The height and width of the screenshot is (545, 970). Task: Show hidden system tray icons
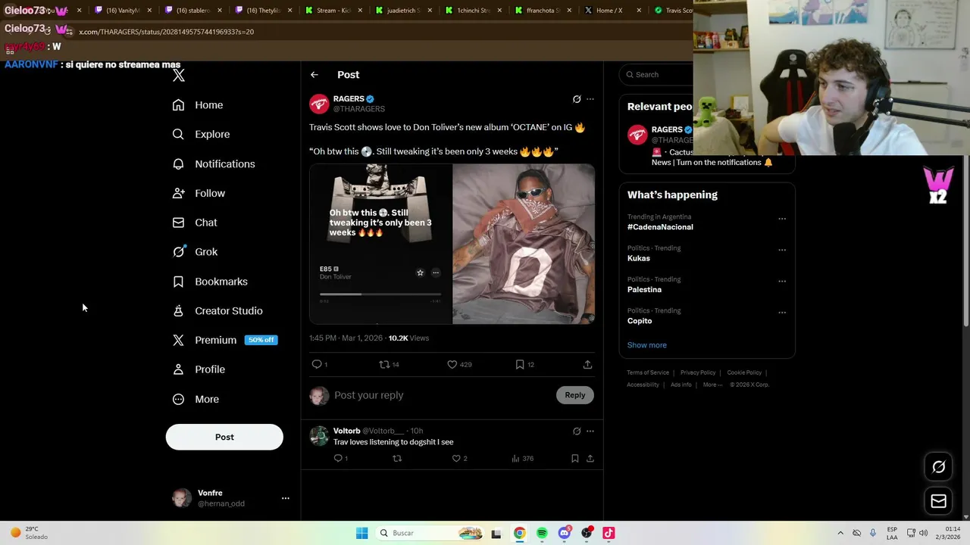point(840,533)
